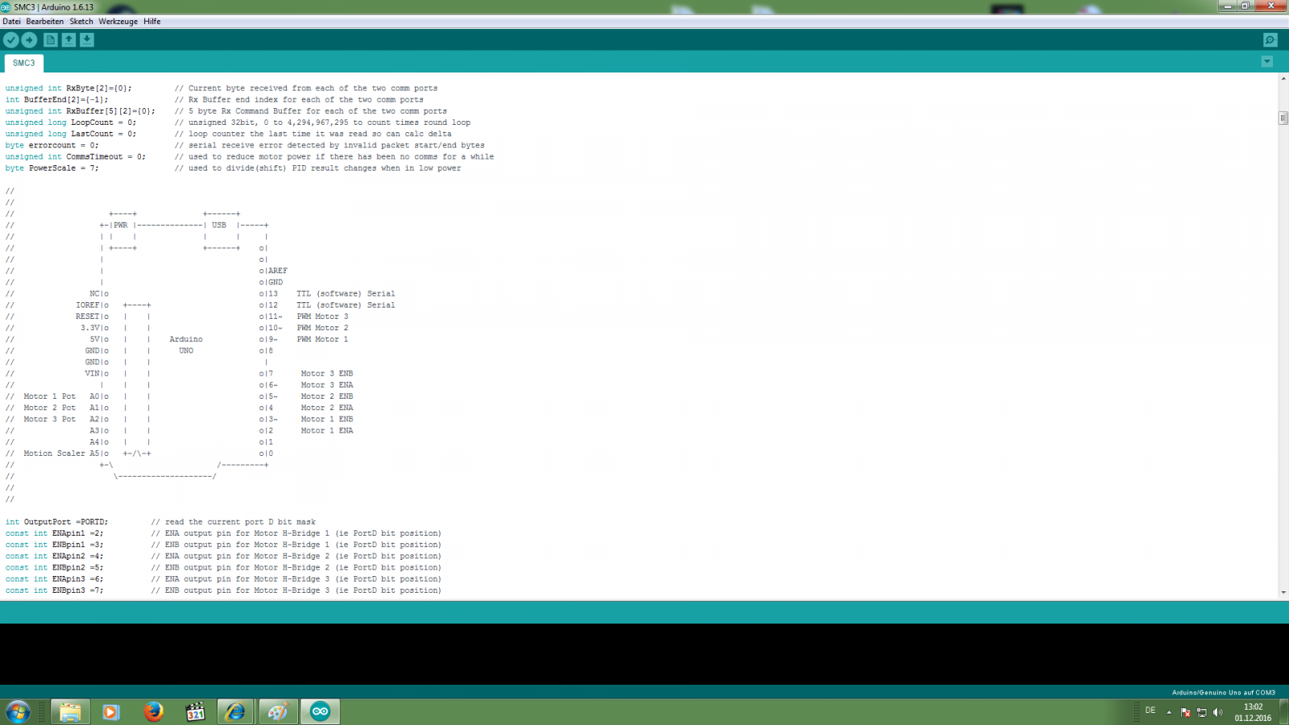
Task: Click 'unsigned long LastCount = 0;' line
Action: (70, 134)
